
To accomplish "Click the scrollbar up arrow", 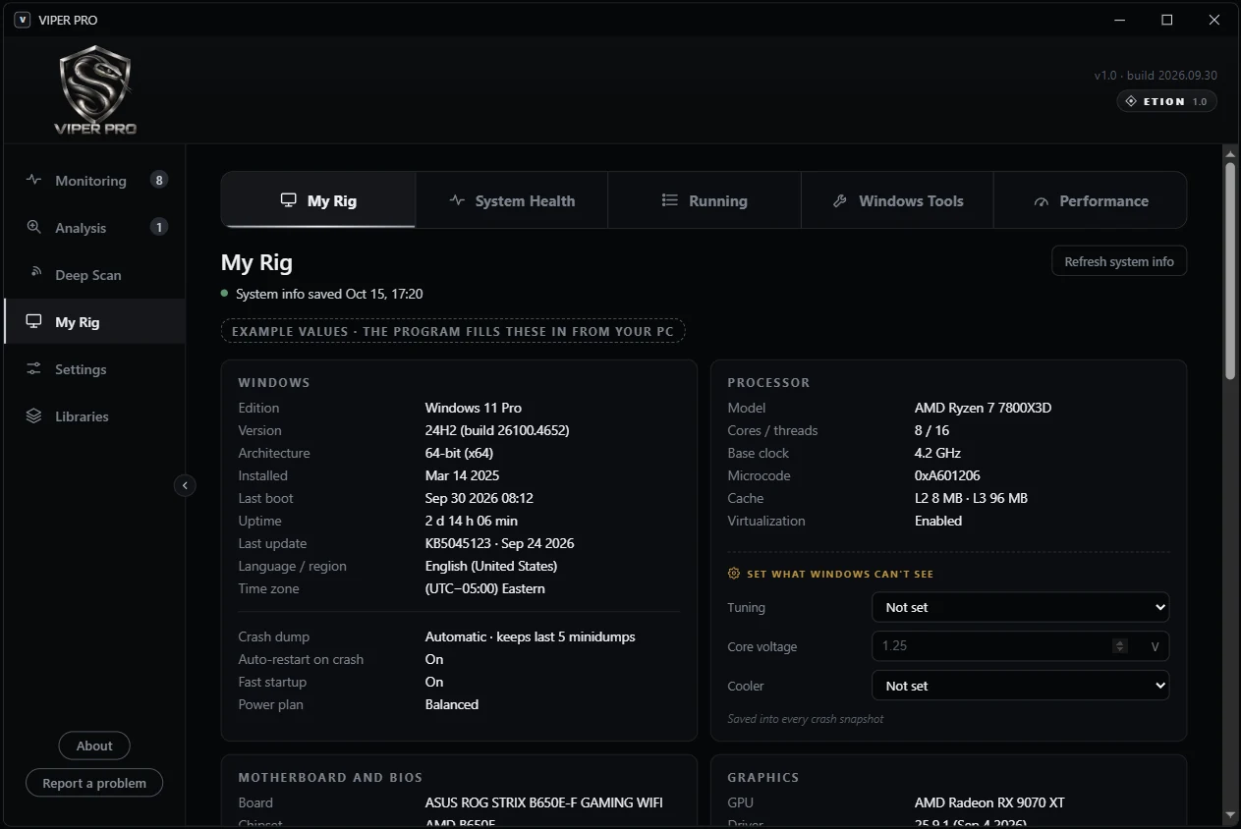I will 1229,153.
